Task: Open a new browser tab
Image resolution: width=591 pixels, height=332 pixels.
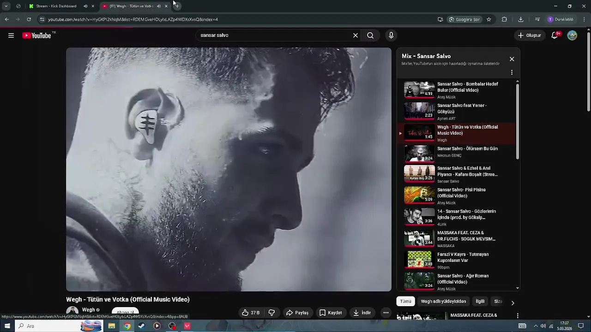Action: pyautogui.click(x=177, y=6)
